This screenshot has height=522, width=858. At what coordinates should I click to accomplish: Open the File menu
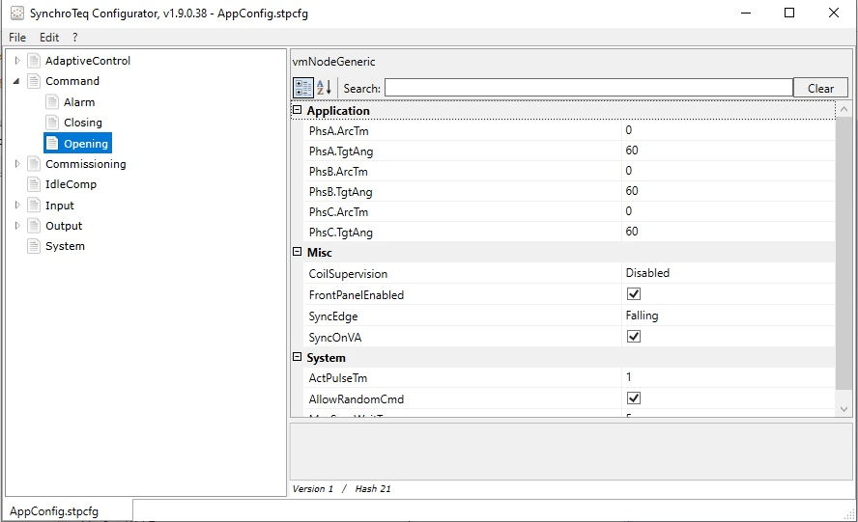tap(17, 38)
